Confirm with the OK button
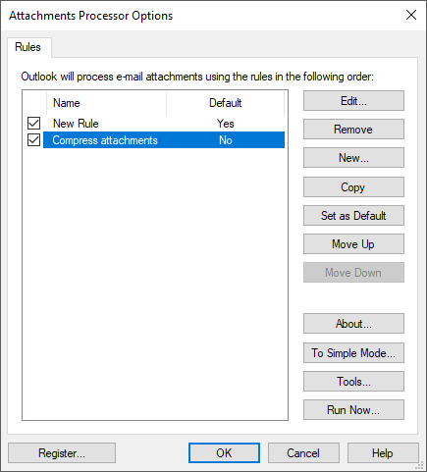The height and width of the screenshot is (472, 427). click(x=224, y=453)
